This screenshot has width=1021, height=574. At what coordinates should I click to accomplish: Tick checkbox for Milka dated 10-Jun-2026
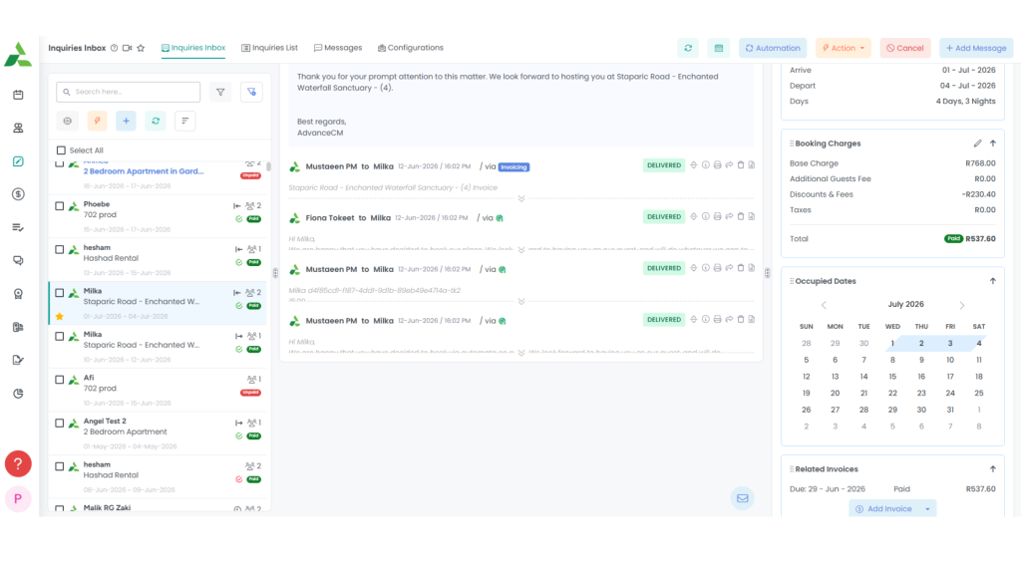[59, 337]
